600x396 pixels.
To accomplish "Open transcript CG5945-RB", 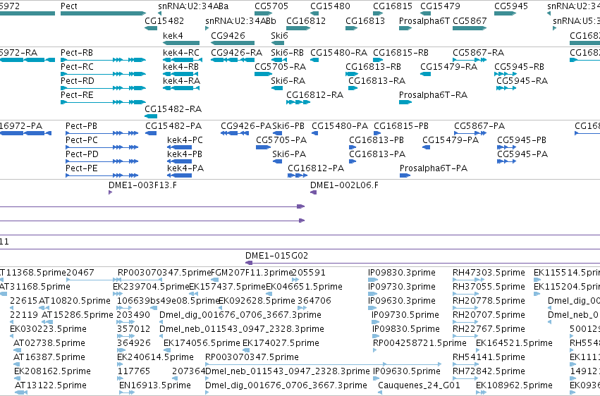I will (x=519, y=66).
